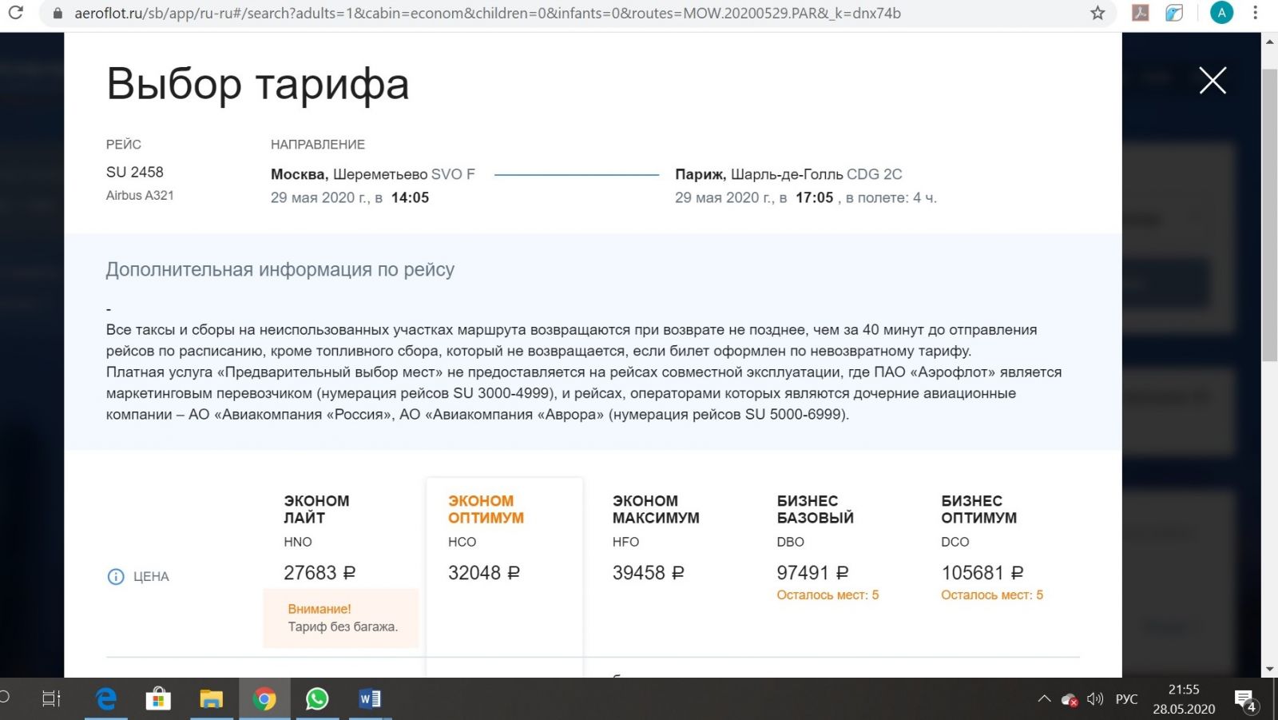Viewport: 1278px width, 720px height.
Task: Bookmark this page with the star icon
Action: pos(1097,13)
